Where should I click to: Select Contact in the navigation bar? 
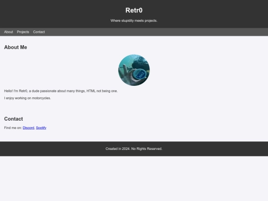(x=39, y=32)
